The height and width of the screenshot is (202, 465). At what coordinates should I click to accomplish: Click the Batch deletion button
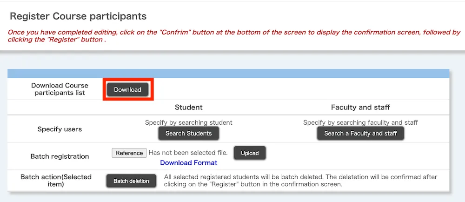(x=131, y=181)
